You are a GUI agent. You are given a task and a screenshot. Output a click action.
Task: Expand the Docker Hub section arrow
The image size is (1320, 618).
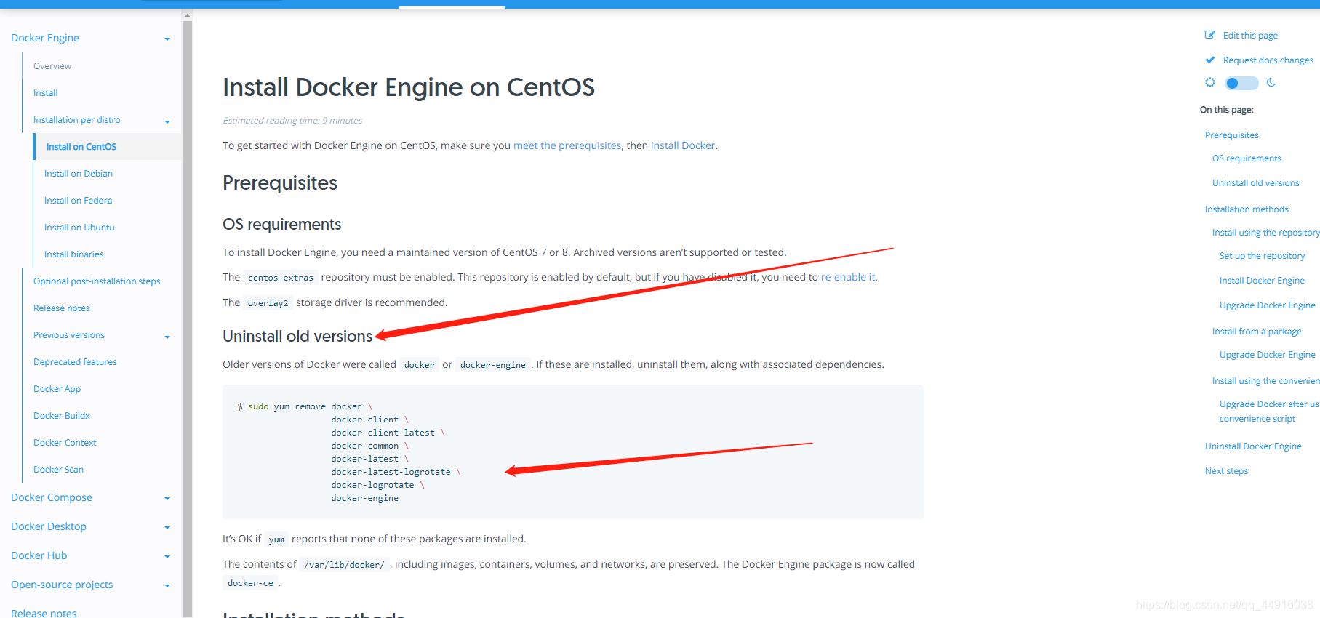click(167, 557)
